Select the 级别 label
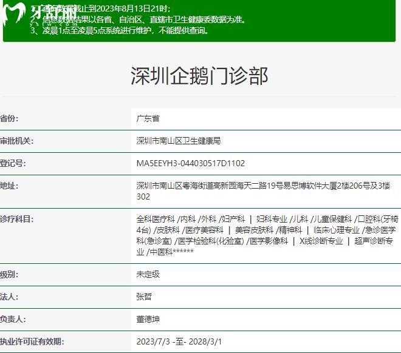This screenshot has width=401, height=353. pos(9,275)
